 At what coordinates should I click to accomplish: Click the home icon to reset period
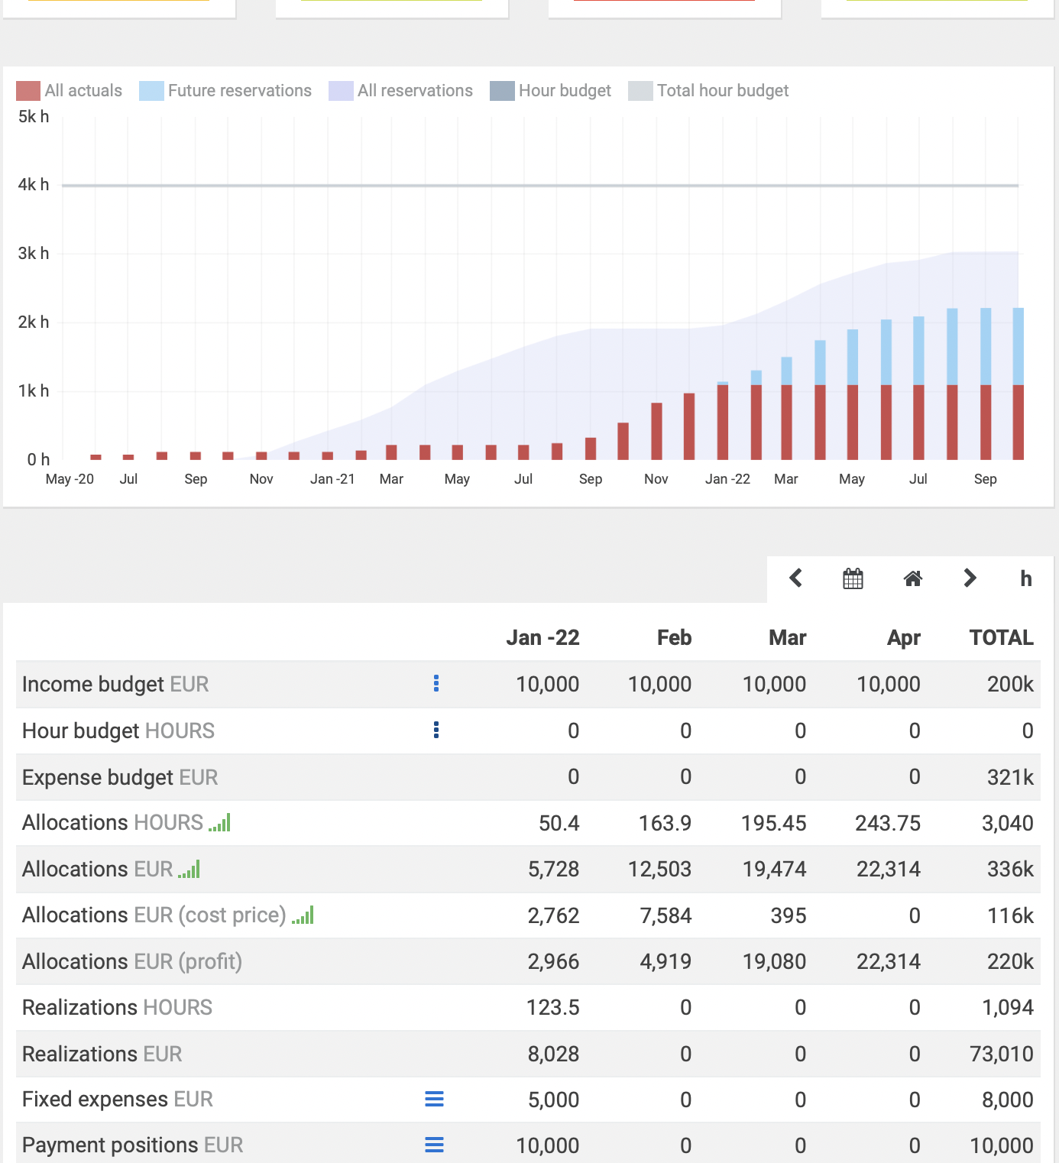[x=912, y=578]
